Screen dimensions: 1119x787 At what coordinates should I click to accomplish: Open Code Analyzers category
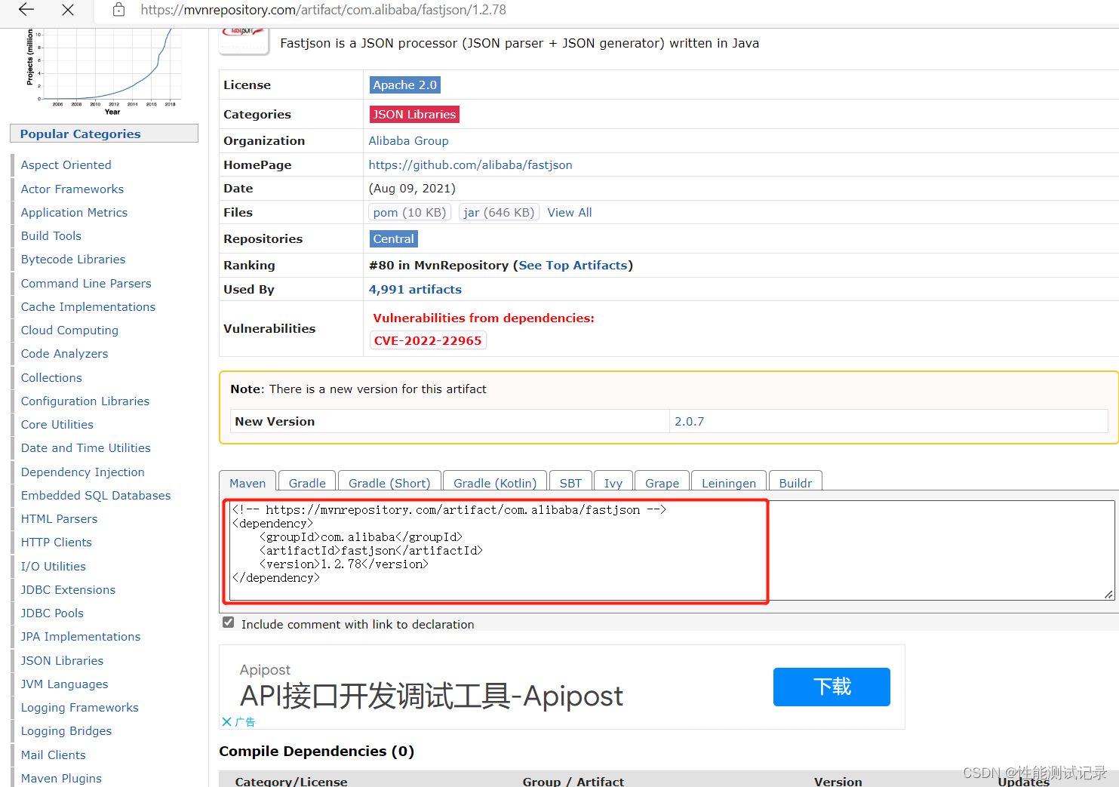click(x=64, y=354)
